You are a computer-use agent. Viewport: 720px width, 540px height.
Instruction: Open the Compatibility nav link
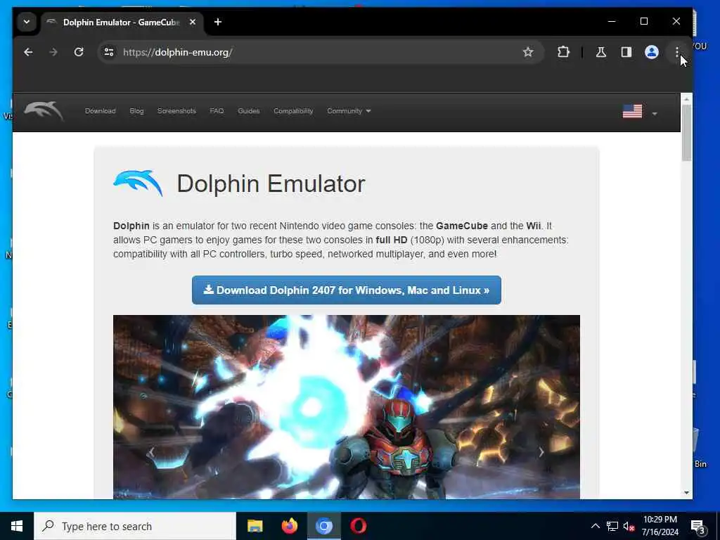[x=293, y=111]
